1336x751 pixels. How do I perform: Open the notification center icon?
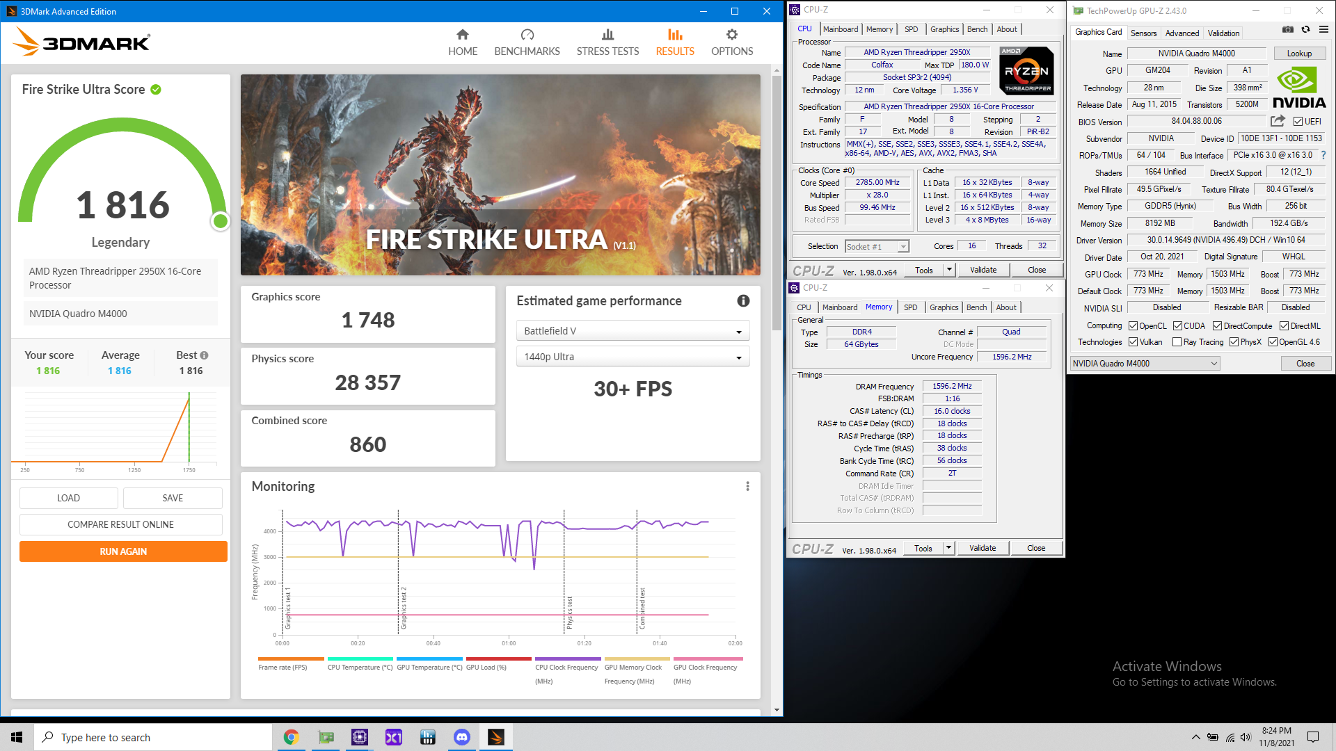(x=1313, y=737)
